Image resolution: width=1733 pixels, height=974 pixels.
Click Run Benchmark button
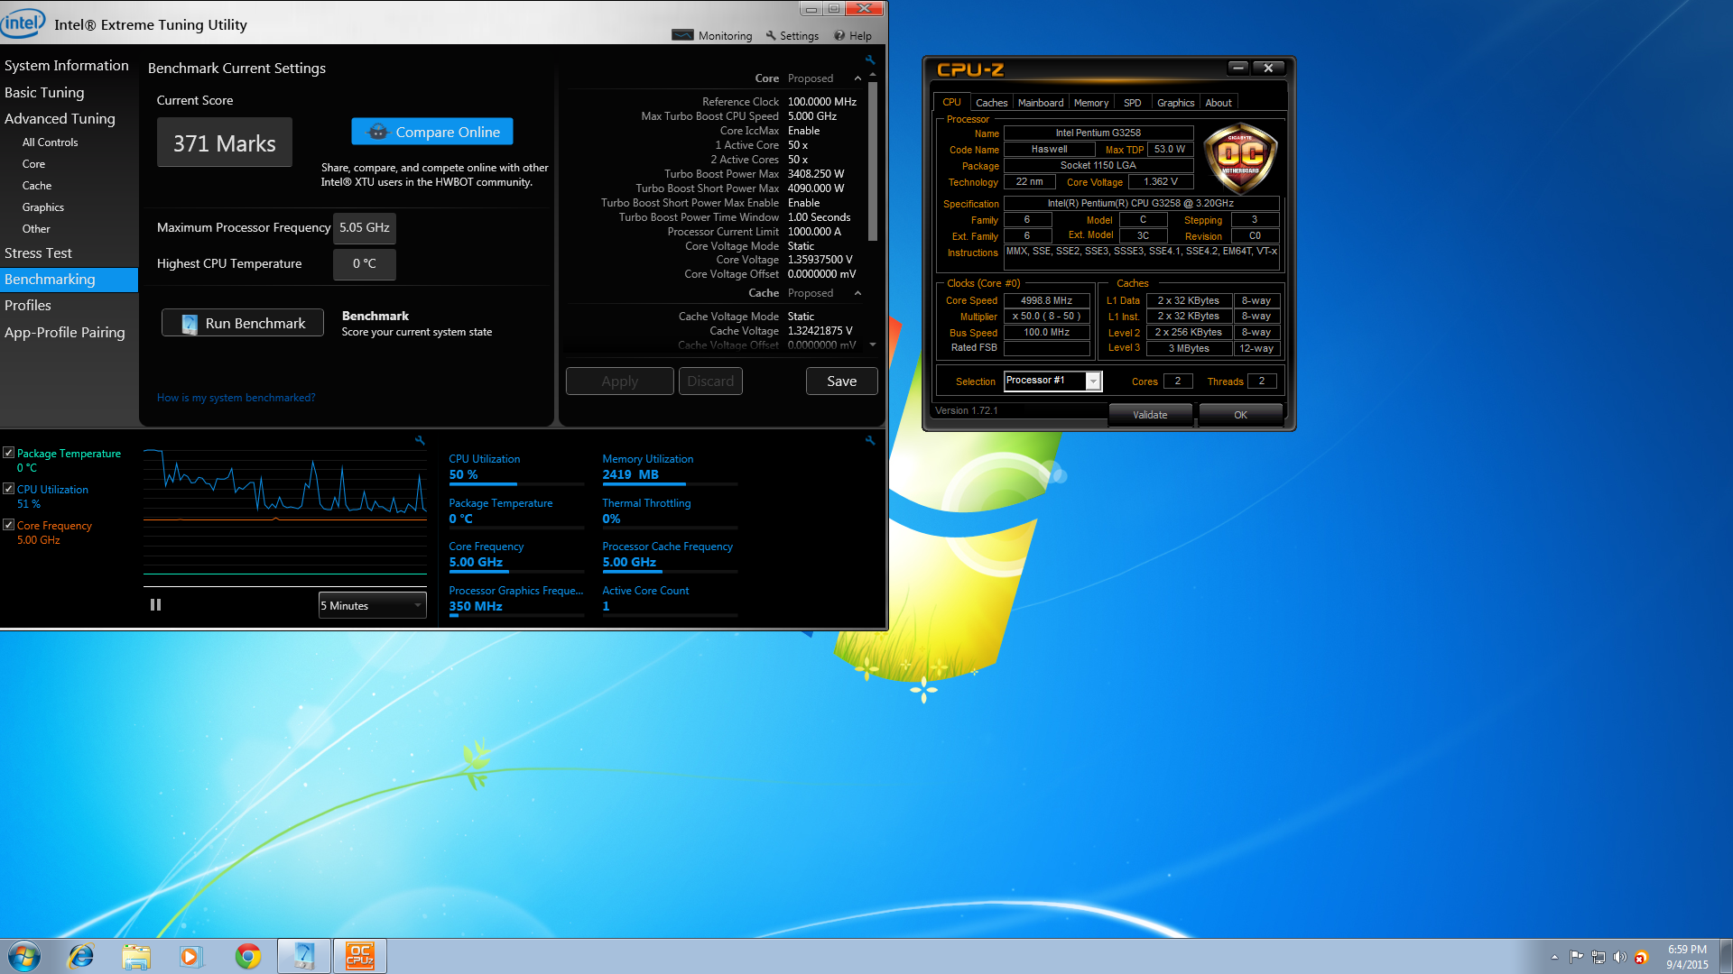[x=243, y=323]
